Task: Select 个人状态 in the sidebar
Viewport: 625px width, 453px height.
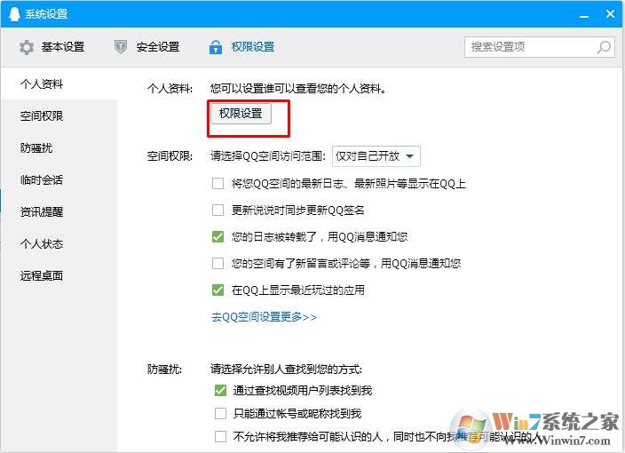Action: click(59, 243)
